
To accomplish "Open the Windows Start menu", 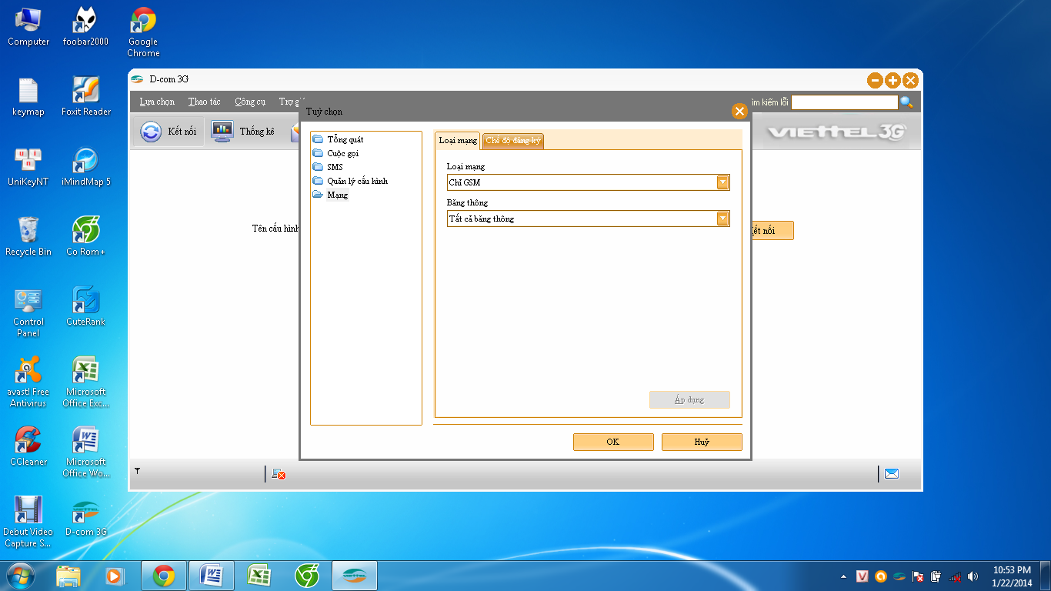I will tap(21, 575).
